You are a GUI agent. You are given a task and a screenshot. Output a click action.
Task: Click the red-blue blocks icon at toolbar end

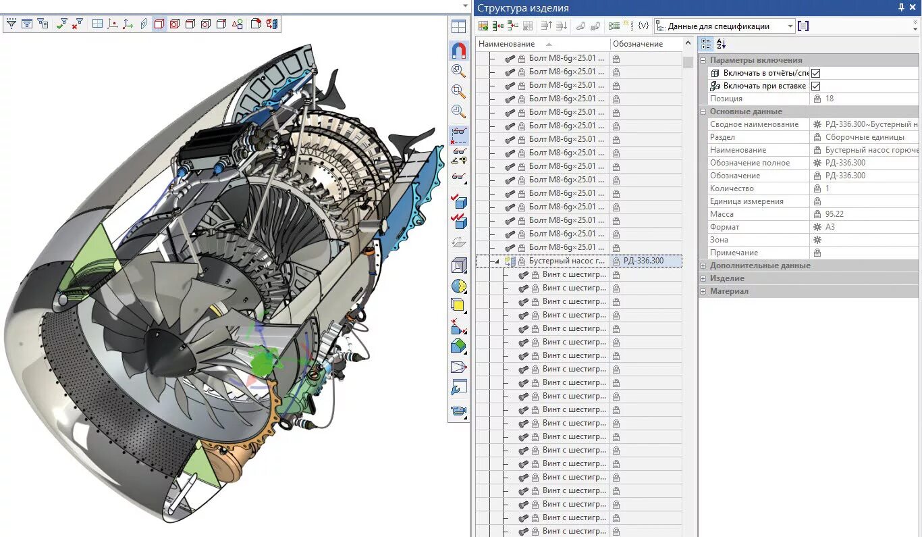(272, 24)
